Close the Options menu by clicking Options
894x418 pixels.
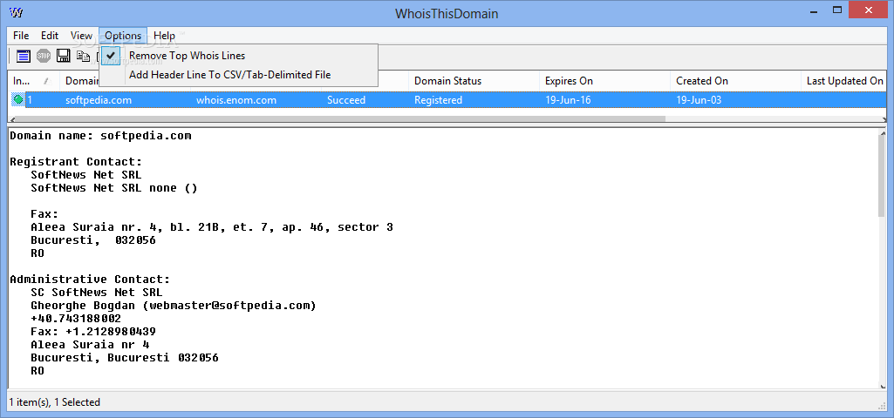[123, 36]
